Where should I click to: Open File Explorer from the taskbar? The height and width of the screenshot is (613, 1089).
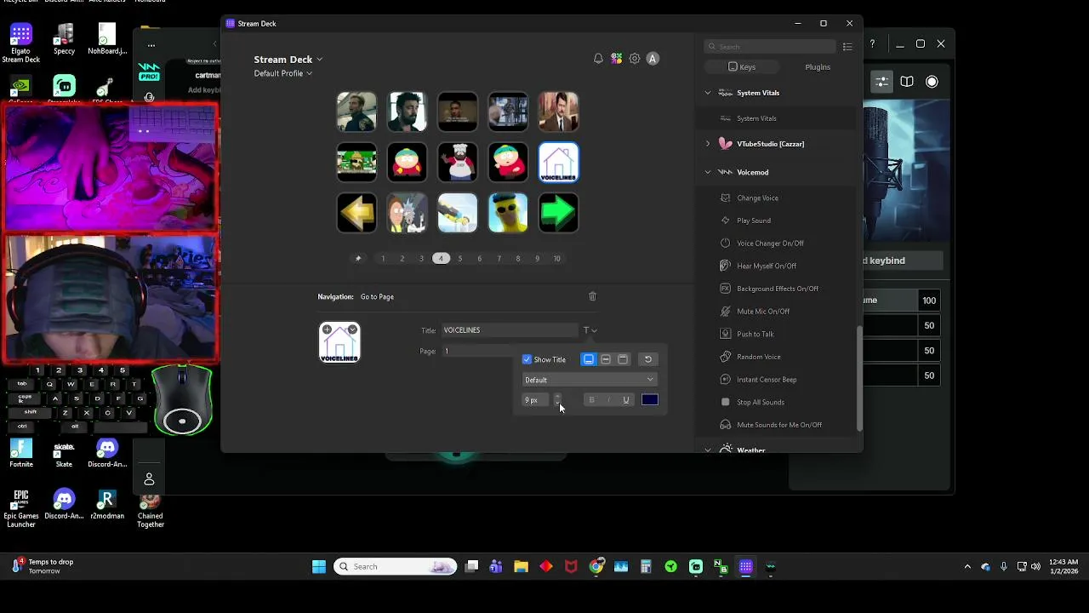tap(521, 567)
